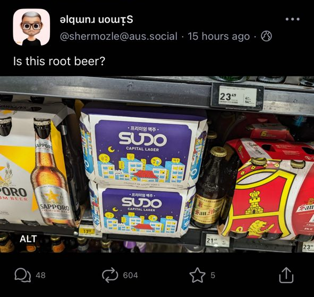
Task: Open the share sheet with the share icon
Action: 286,275
